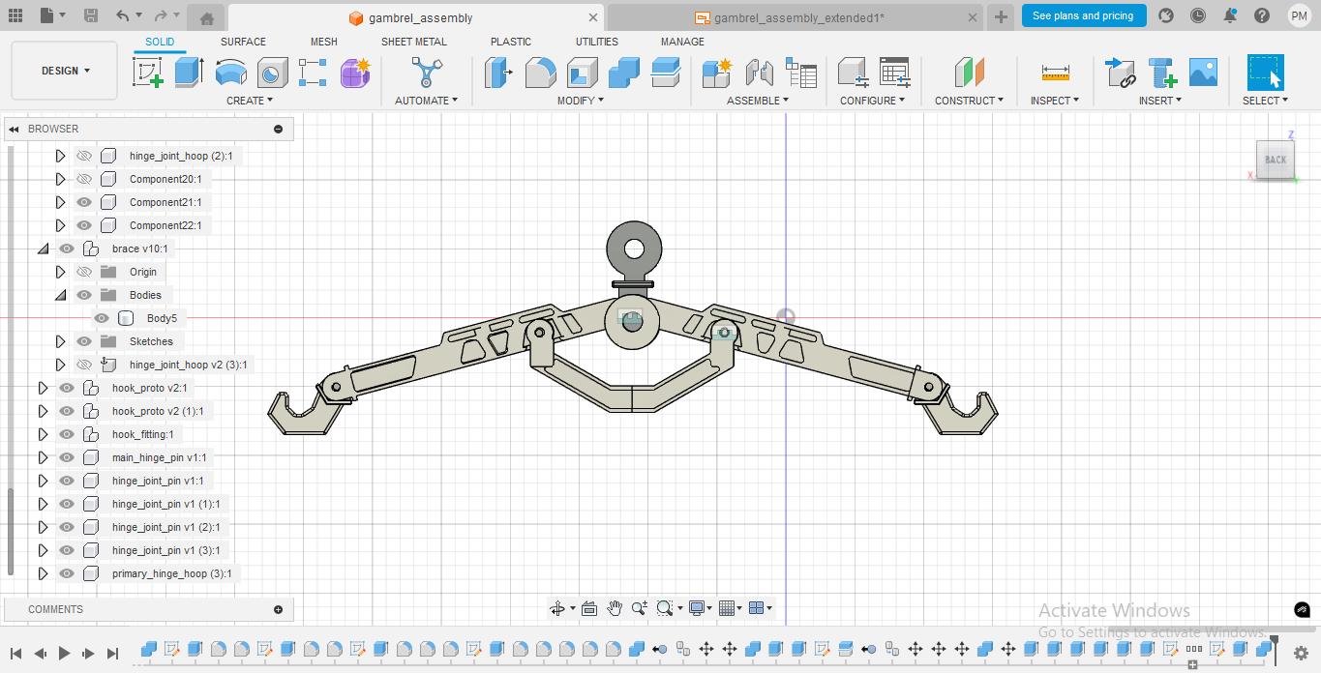Hide Body5 using its eye icon
Screen dimensions: 1321x673
[x=102, y=318]
